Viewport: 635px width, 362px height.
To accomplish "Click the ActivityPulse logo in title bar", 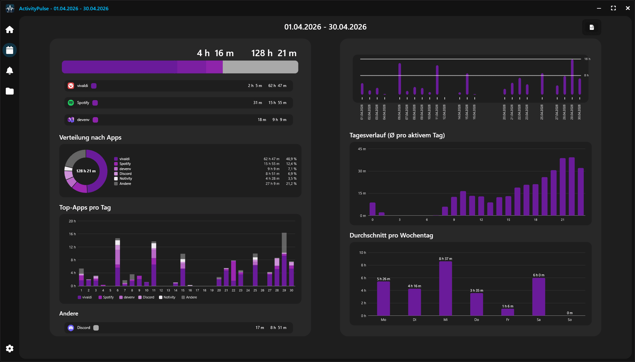I will [x=10, y=8].
